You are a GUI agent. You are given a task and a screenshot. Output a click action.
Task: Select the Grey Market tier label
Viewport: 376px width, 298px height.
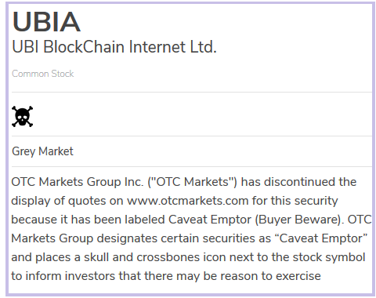[42, 151]
